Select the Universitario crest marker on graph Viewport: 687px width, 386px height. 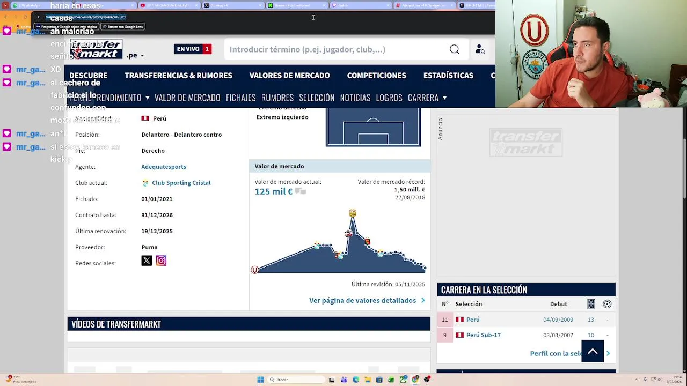pos(255,270)
